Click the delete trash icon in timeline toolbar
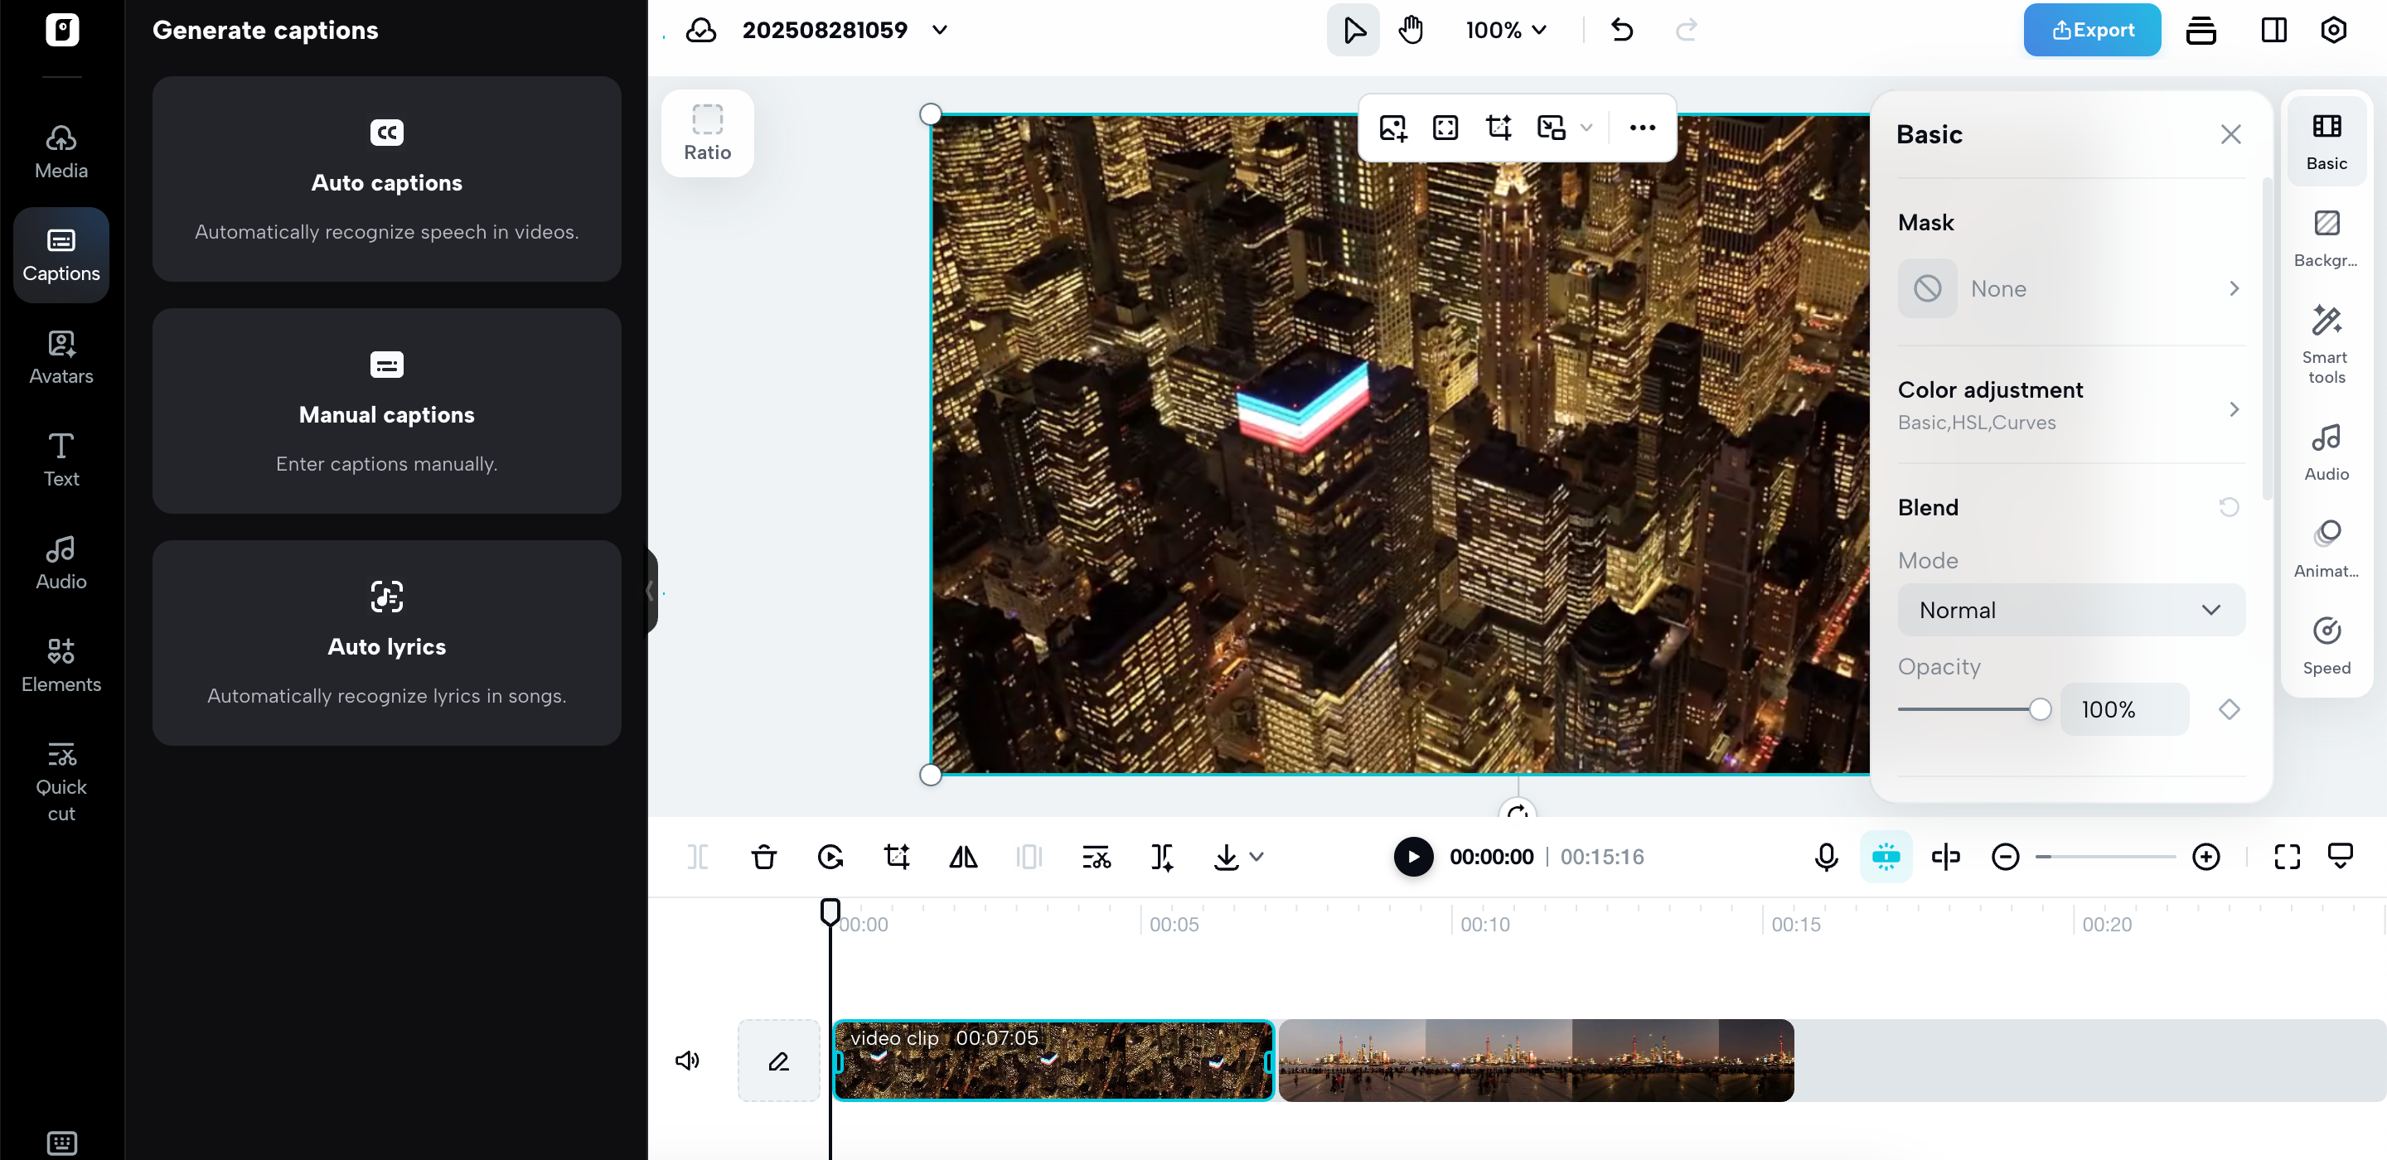 click(763, 857)
